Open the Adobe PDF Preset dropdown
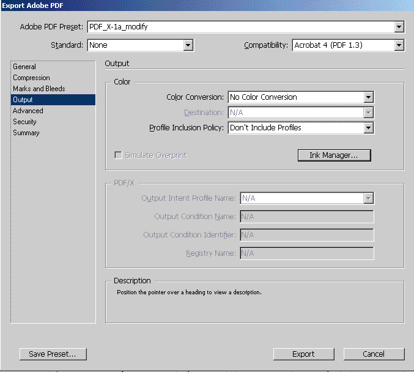414x372 pixels. (x=246, y=27)
